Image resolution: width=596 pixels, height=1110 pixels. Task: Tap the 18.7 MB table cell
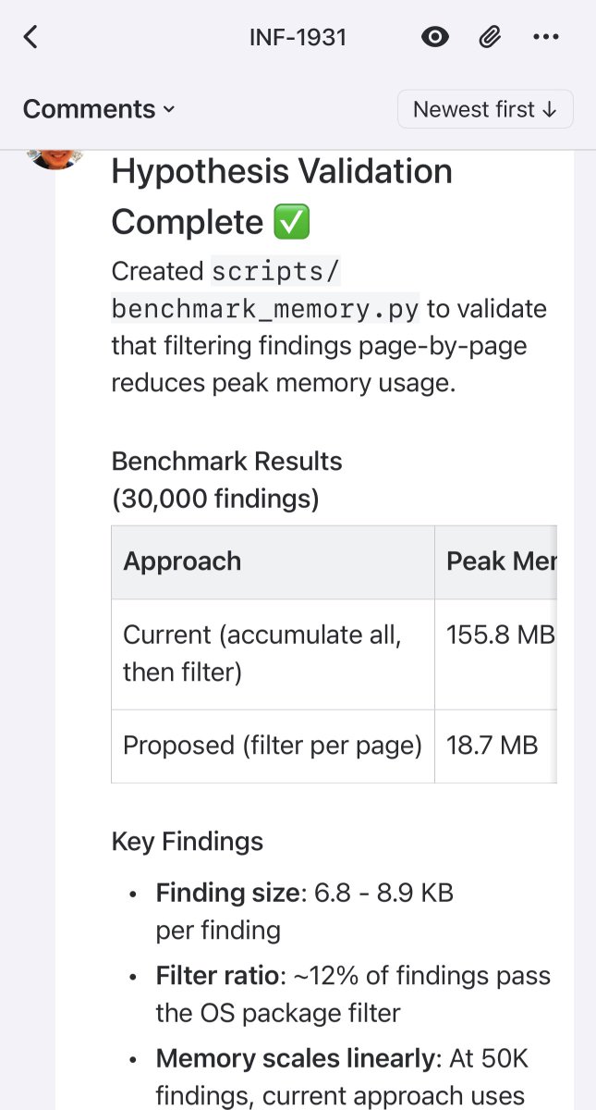pos(492,746)
